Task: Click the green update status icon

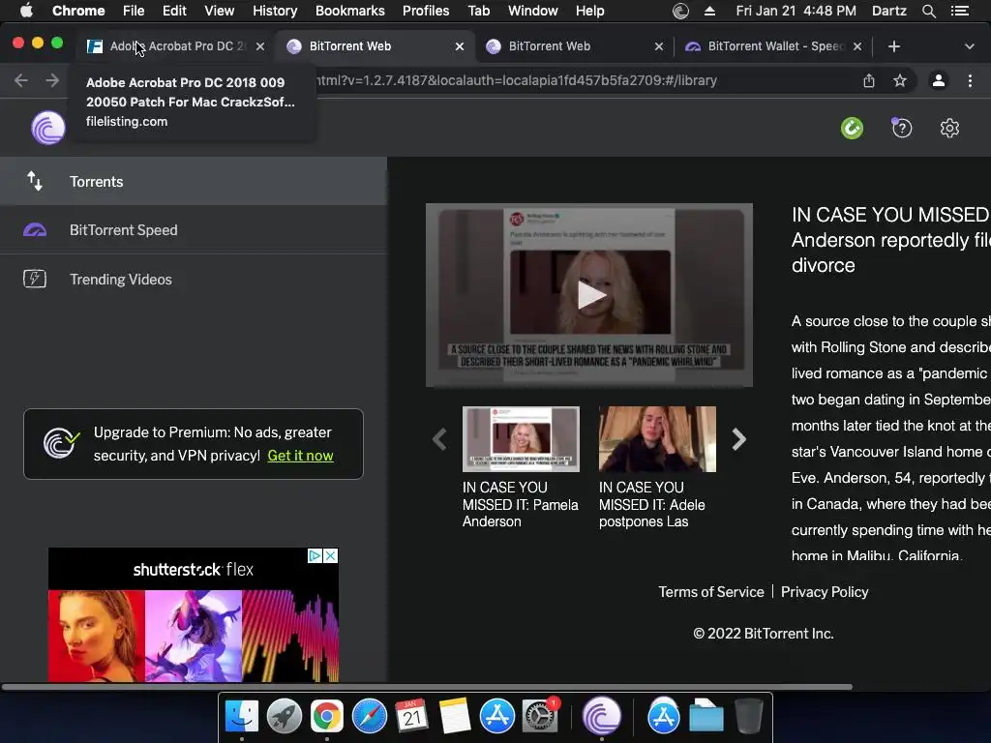Action: point(852,129)
